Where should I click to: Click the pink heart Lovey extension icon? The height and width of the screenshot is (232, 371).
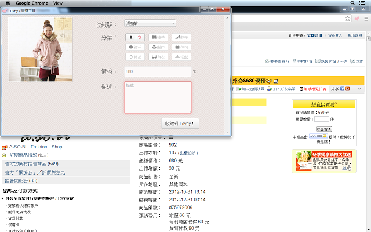pyautogui.click(x=356, y=19)
